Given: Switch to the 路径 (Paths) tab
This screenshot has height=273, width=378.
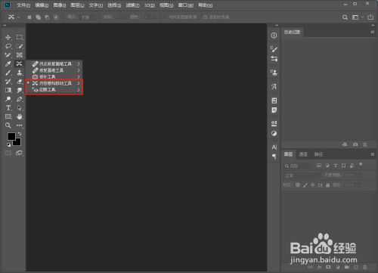Looking at the screenshot, I should pos(318,154).
